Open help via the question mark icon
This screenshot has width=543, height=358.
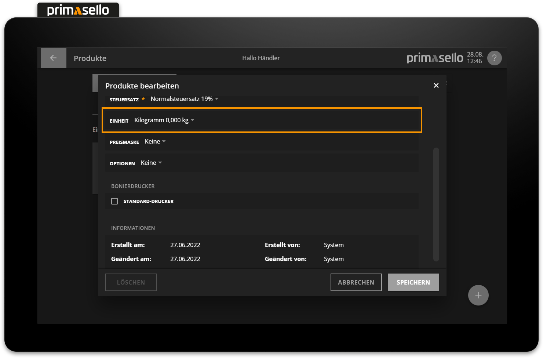point(494,58)
